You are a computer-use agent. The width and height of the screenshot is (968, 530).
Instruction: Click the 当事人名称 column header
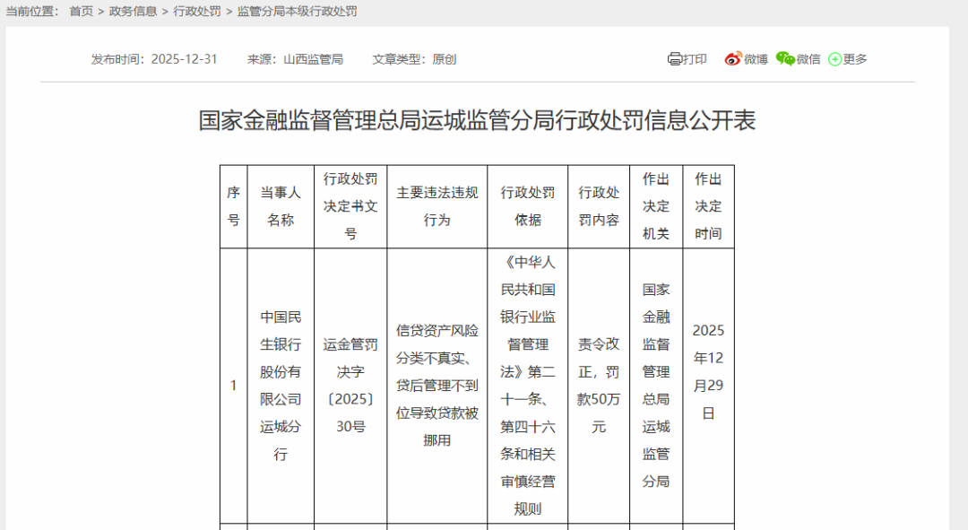(x=281, y=206)
